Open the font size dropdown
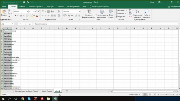The height and width of the screenshot is (101, 180). (33, 12)
